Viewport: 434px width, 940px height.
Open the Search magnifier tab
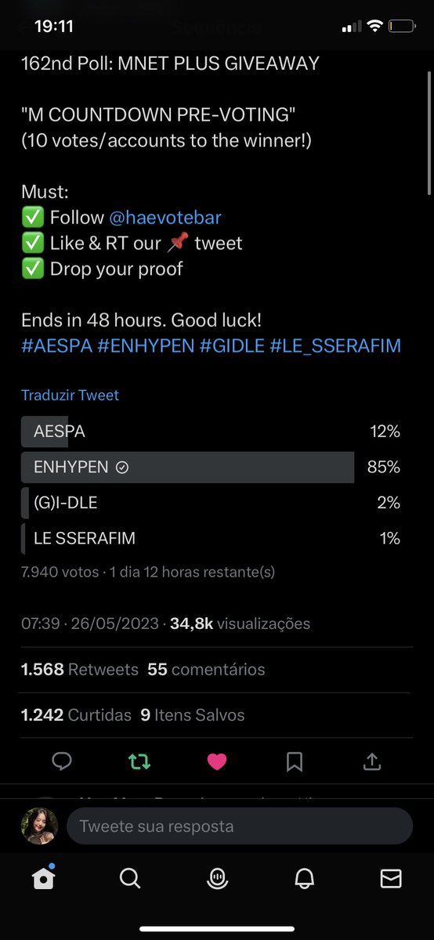(x=130, y=879)
